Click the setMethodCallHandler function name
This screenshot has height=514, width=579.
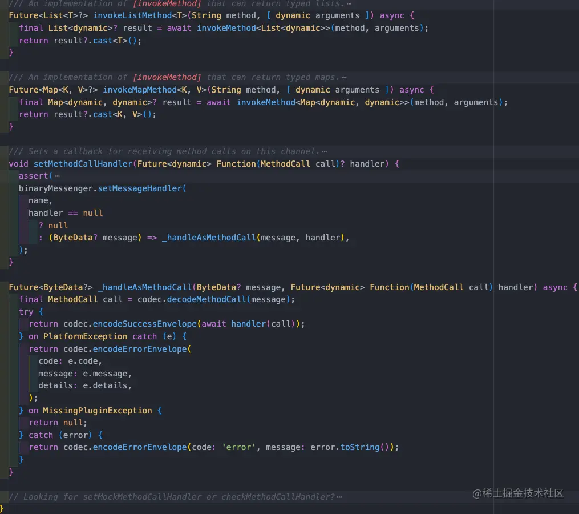tap(83, 164)
